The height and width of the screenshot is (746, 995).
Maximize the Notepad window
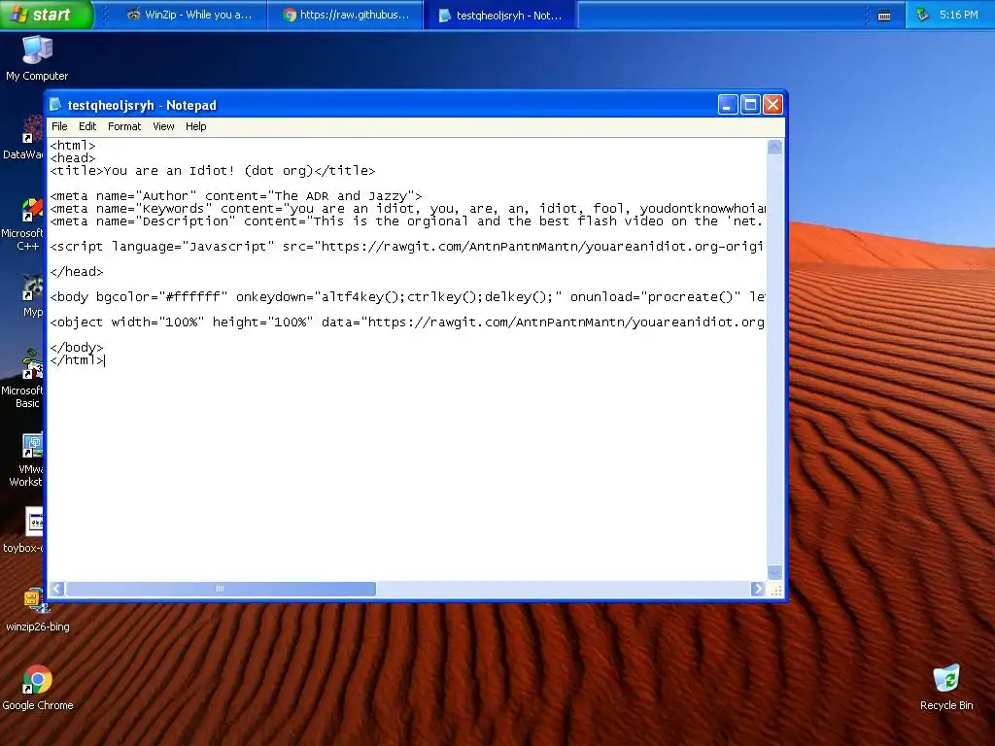(x=750, y=105)
